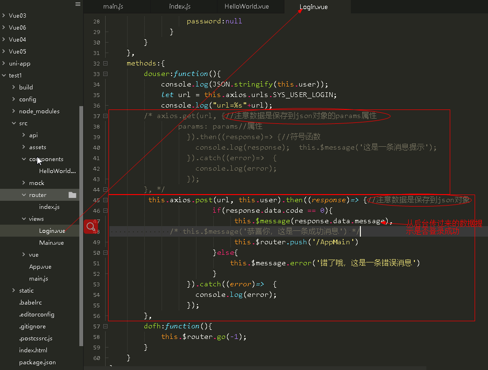Open main.js in the file tree
The image size is (488, 370).
click(39, 279)
